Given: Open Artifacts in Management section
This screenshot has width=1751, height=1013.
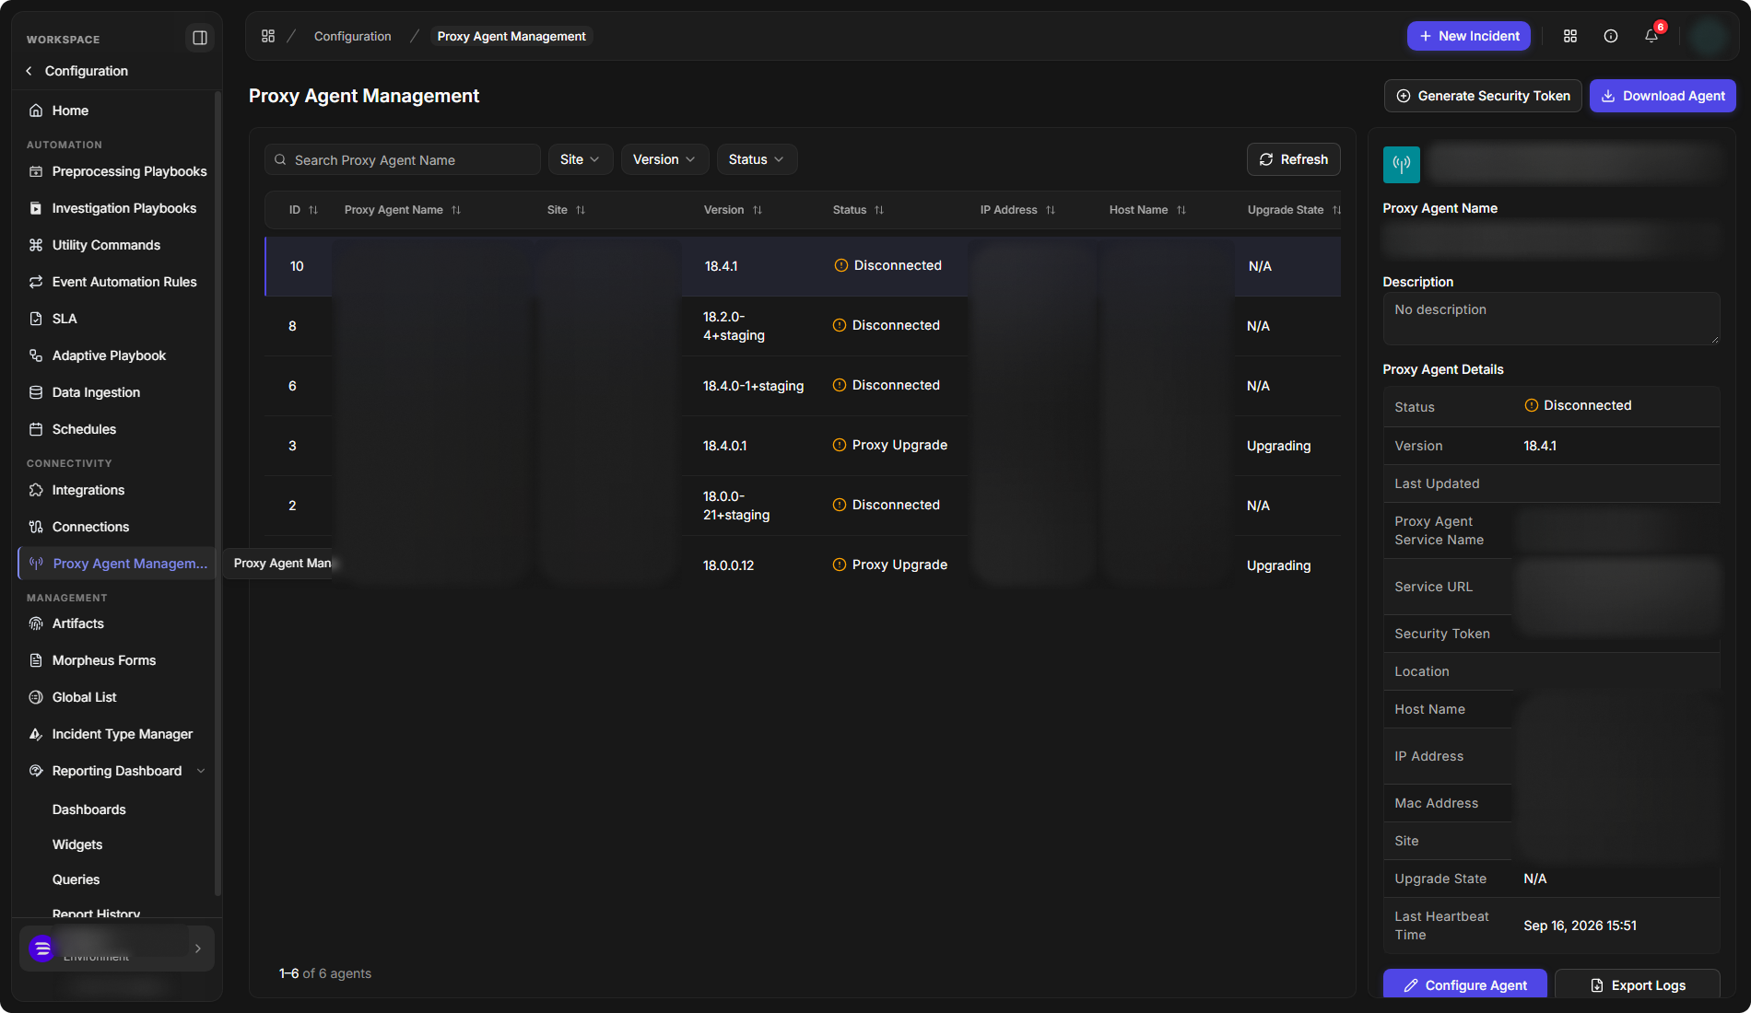Looking at the screenshot, I should [116, 623].
